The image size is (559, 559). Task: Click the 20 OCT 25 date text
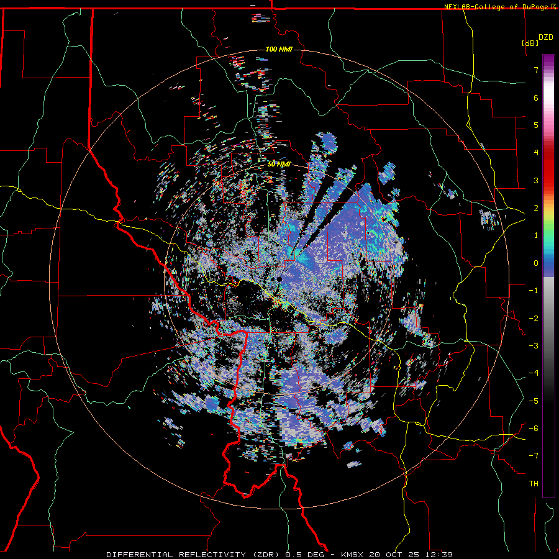pyautogui.click(x=394, y=555)
